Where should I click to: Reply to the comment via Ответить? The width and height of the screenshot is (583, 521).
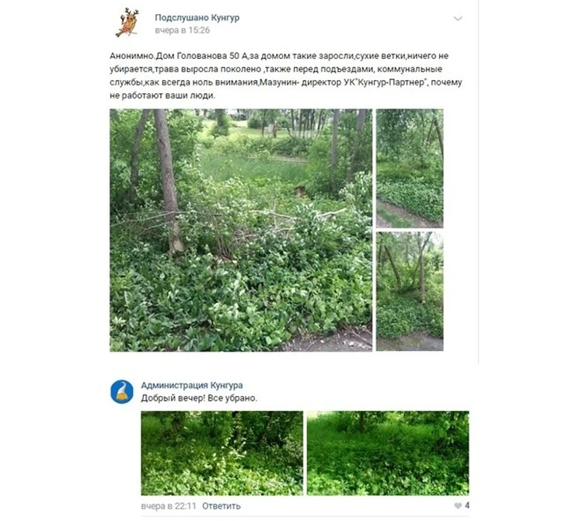(222, 505)
